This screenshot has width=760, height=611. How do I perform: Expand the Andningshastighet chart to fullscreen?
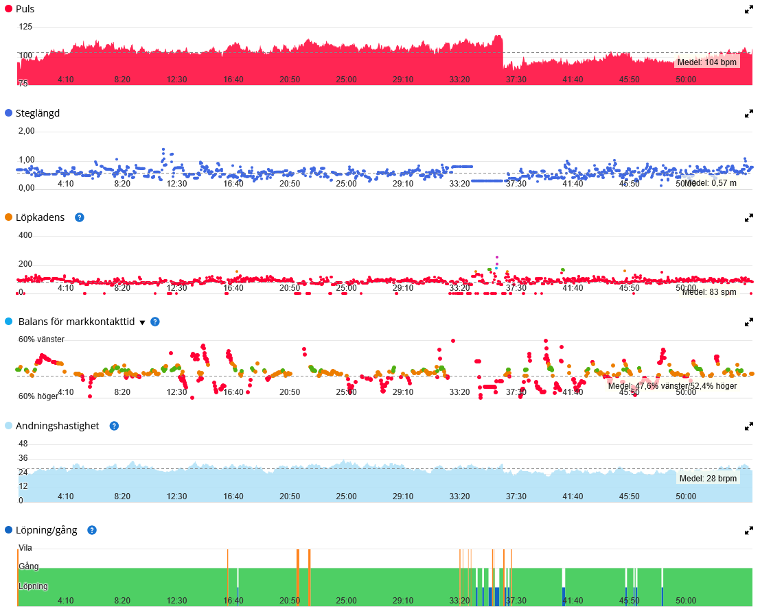(749, 426)
